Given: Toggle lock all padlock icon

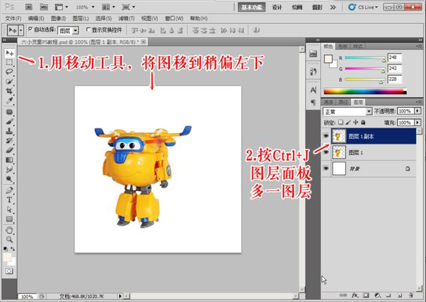Looking at the screenshot, I should pyautogui.click(x=363, y=122).
